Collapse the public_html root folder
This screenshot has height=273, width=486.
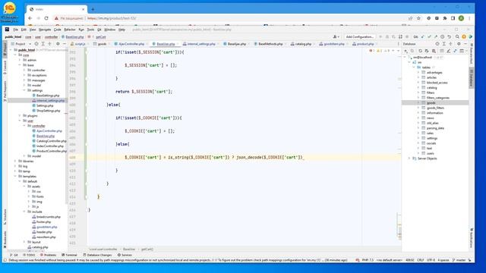[11, 50]
